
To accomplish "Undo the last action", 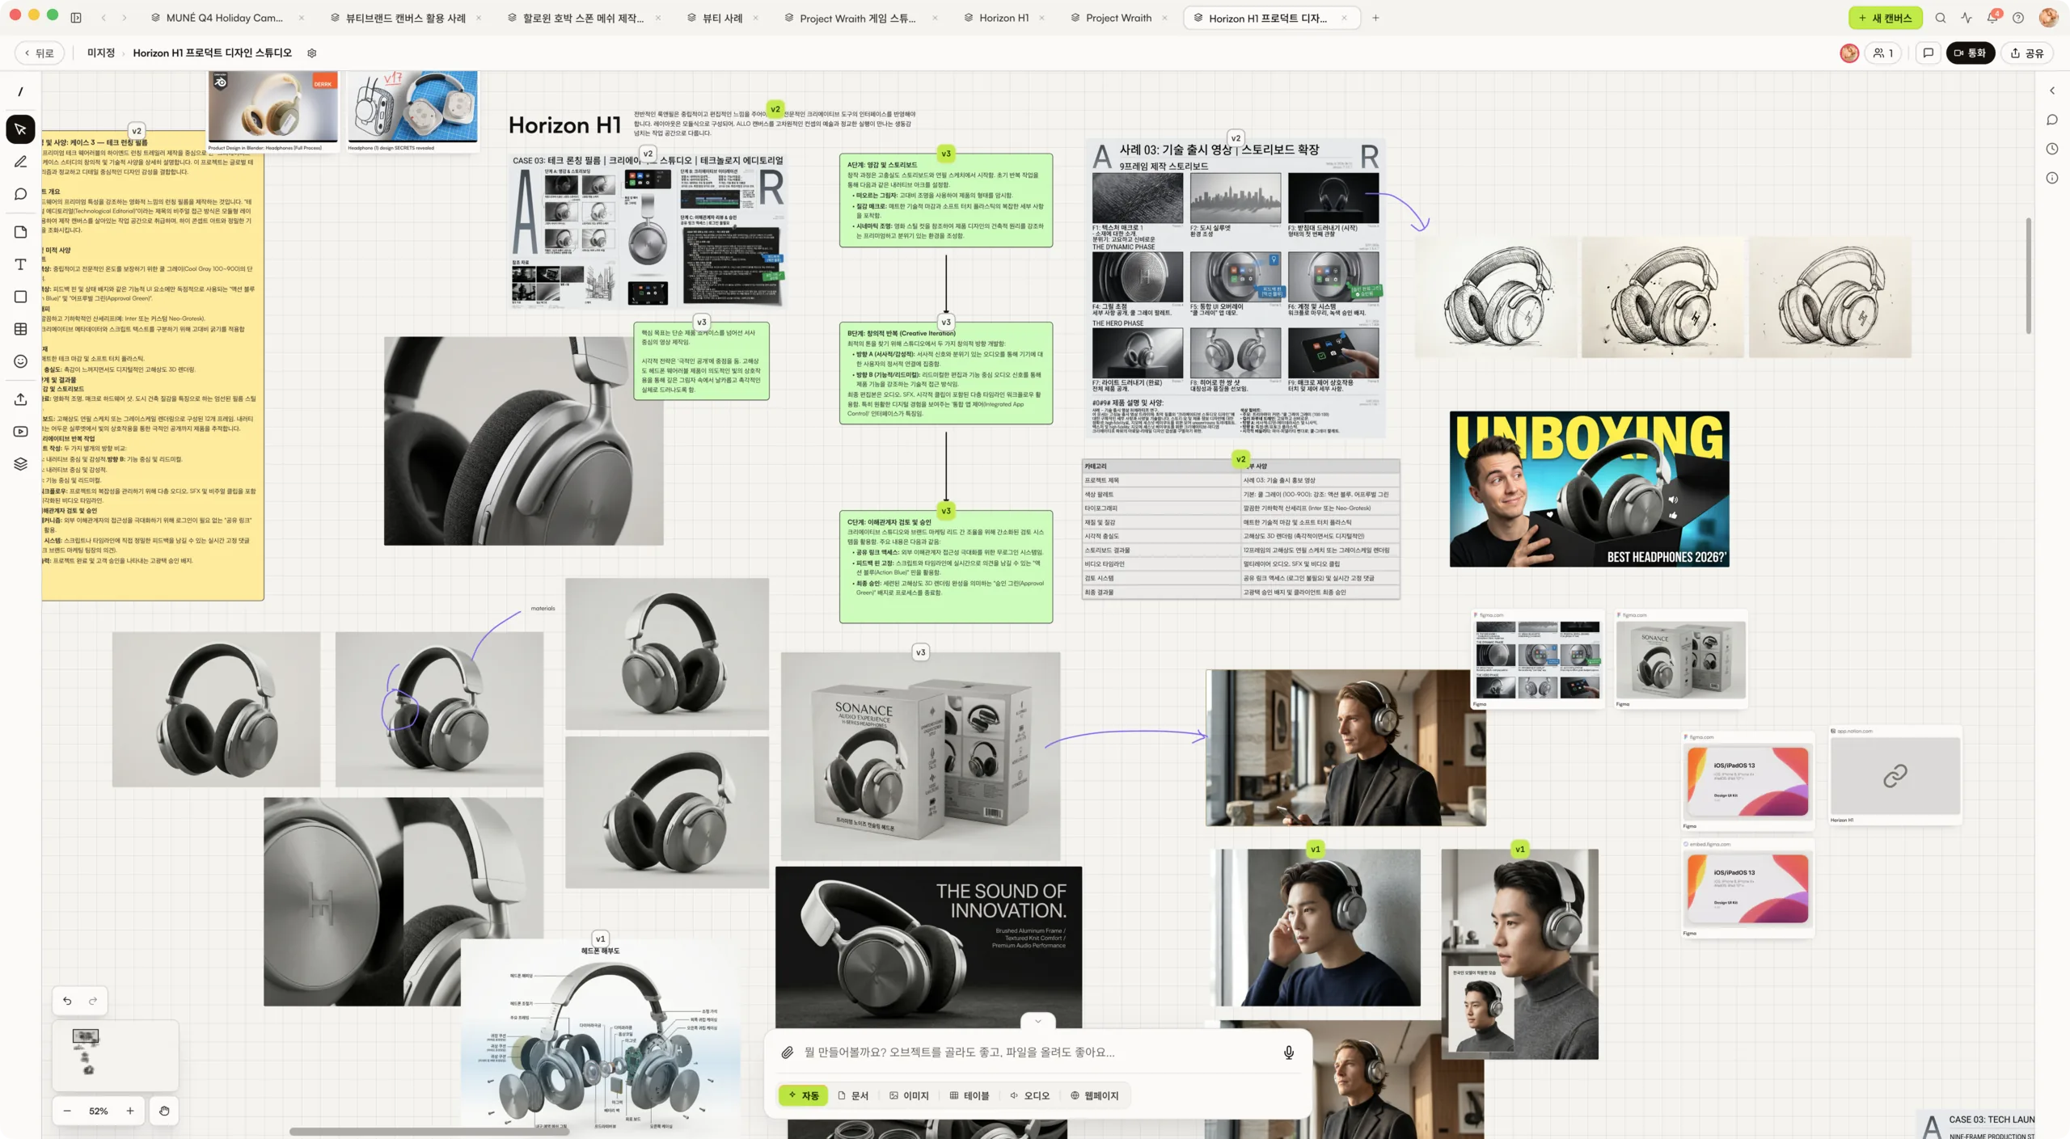I will 67,1002.
